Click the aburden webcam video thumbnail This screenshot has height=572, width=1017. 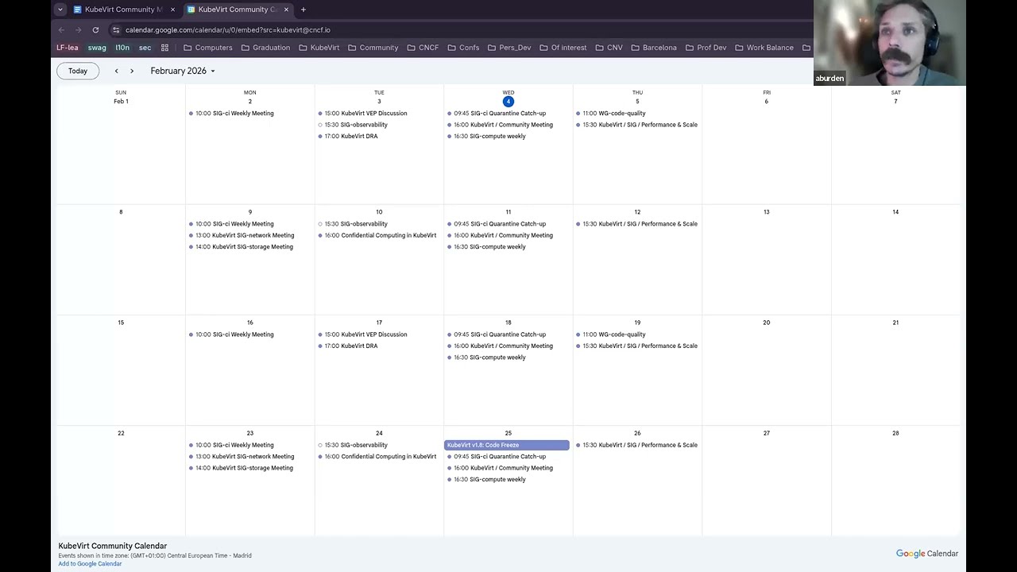coord(890,43)
